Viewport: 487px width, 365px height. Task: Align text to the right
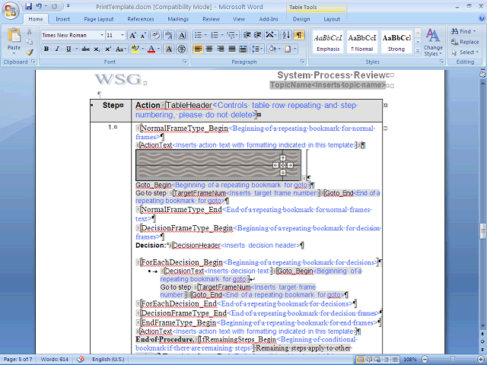[x=221, y=49]
